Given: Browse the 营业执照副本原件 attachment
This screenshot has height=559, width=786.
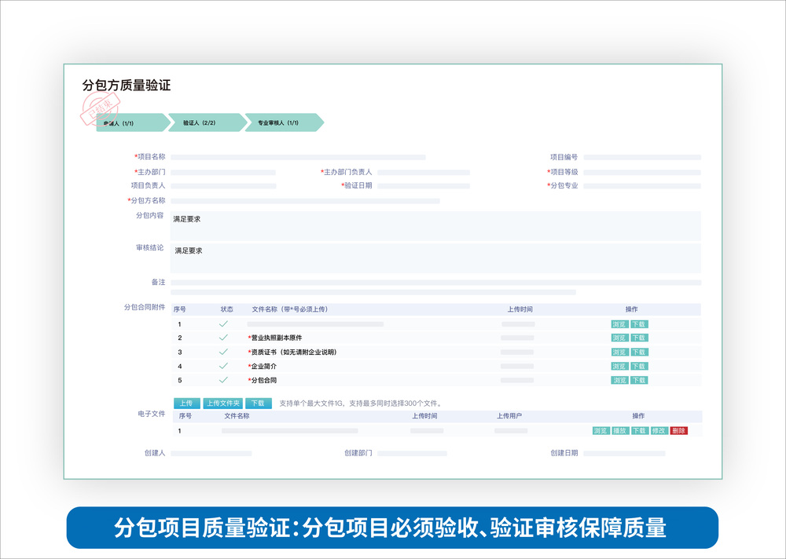Looking at the screenshot, I should tap(619, 338).
